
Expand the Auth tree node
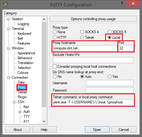(20, 112)
